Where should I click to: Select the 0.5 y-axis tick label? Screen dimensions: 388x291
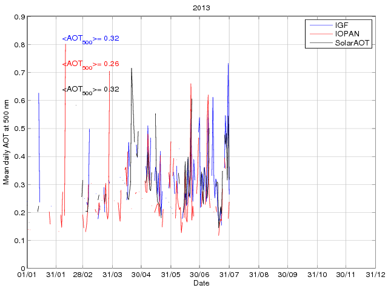click(19, 129)
